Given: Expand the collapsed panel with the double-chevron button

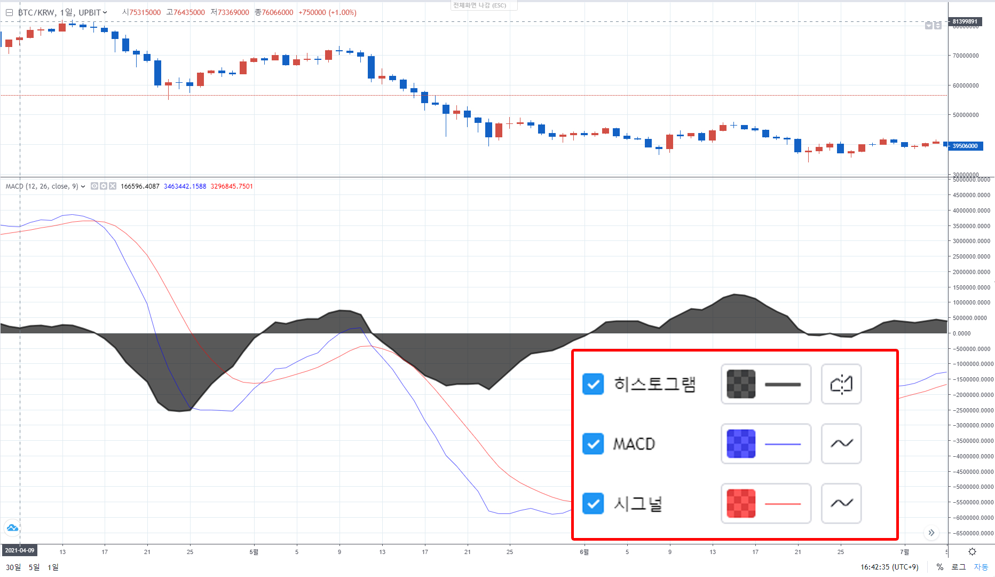Looking at the screenshot, I should tap(931, 533).
